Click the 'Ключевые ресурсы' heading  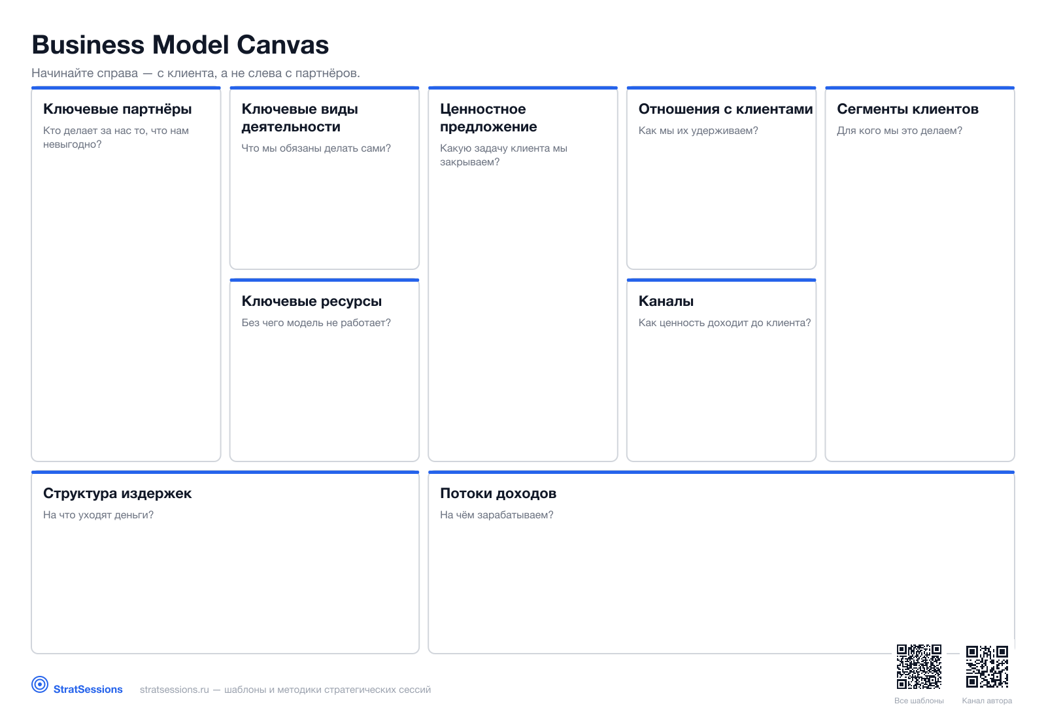(x=312, y=301)
